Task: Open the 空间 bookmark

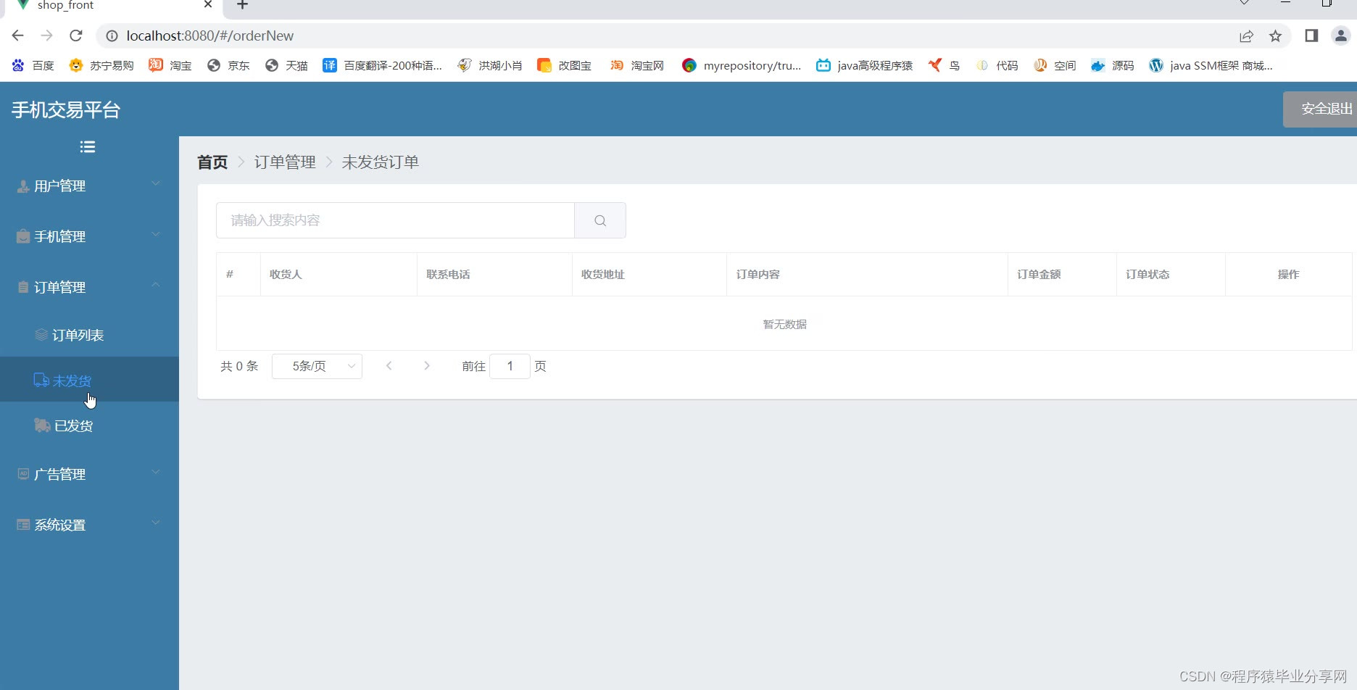Action: [x=1055, y=65]
